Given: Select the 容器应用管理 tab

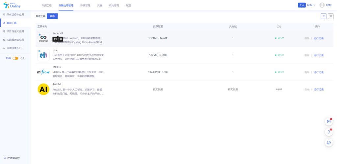Looking at the screenshot, I should (x=66, y=5).
